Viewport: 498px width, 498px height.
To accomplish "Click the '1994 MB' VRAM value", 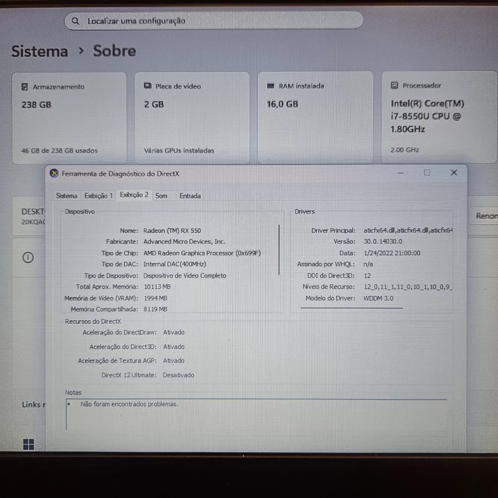I will tap(155, 298).
